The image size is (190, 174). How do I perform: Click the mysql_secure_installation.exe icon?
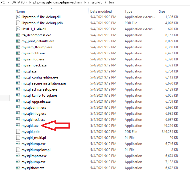point(18,83)
